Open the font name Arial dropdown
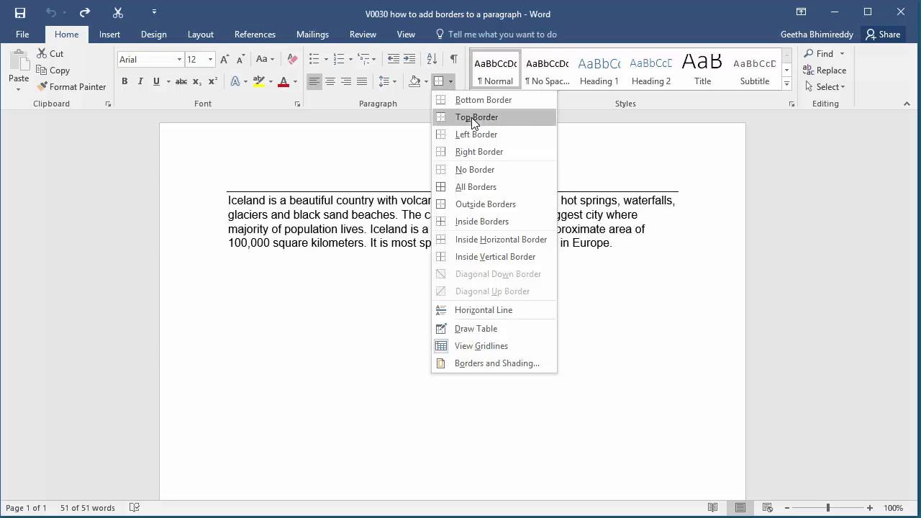 click(x=179, y=60)
